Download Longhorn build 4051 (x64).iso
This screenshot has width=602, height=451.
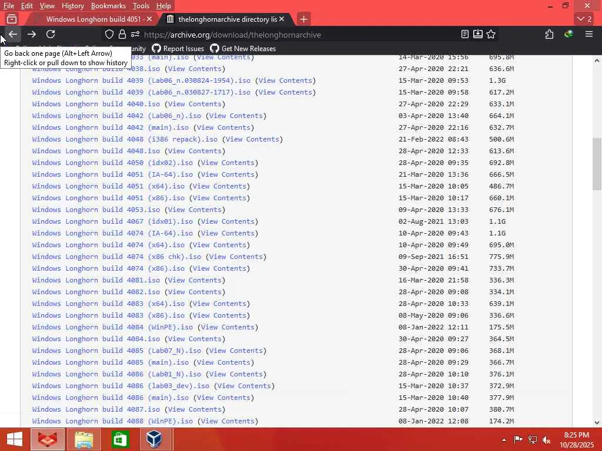click(x=108, y=186)
